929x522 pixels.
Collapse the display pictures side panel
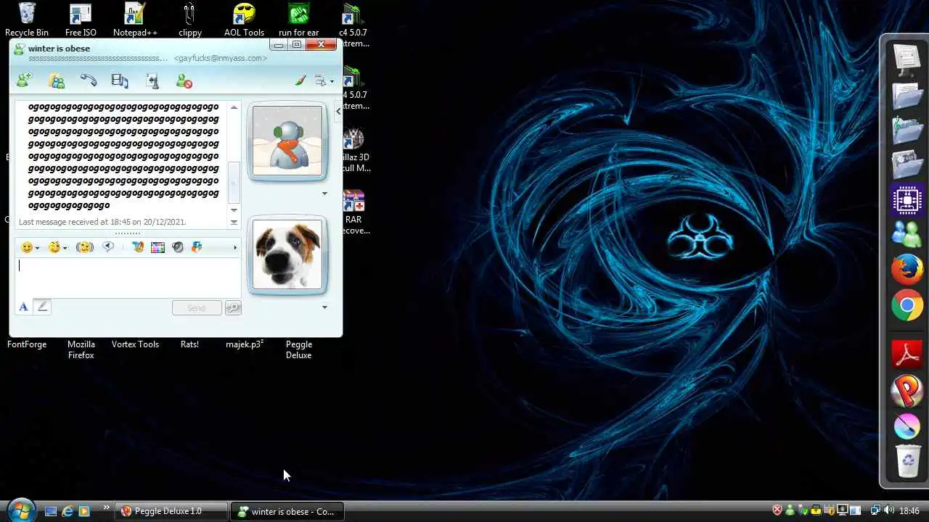338,111
